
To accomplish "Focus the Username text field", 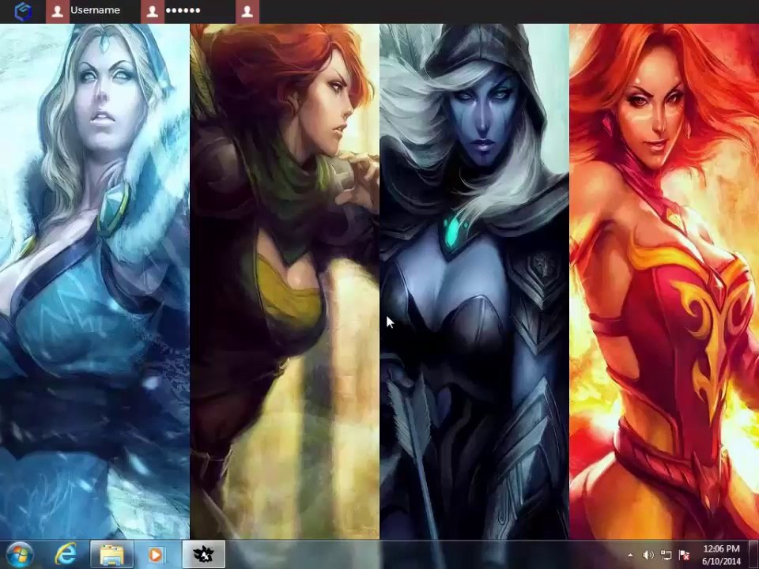I will coord(104,10).
